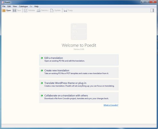Image resolution: width=158 pixels, height=129 pixels.
Task: Follow the What is Crowdin? link
Action: tap(111, 105)
